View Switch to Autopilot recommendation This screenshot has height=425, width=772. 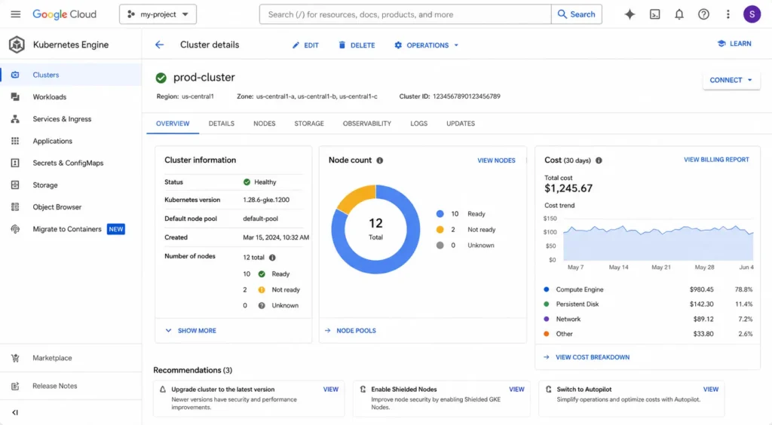pos(710,389)
